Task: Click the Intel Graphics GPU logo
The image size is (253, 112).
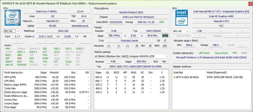Action: click(182, 18)
